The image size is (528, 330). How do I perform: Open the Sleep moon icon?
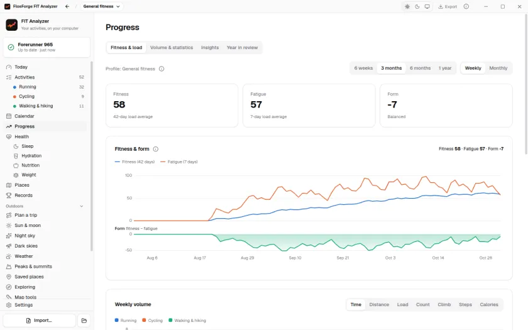coord(16,146)
